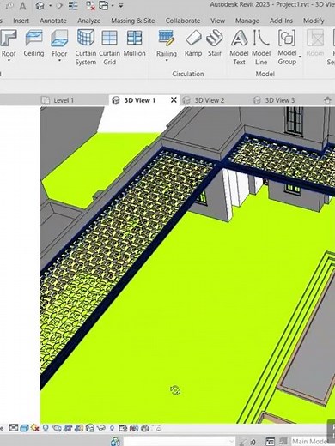Screen dimensions: 335x446
Task: Select the Ceiling tool
Action: click(x=33, y=44)
